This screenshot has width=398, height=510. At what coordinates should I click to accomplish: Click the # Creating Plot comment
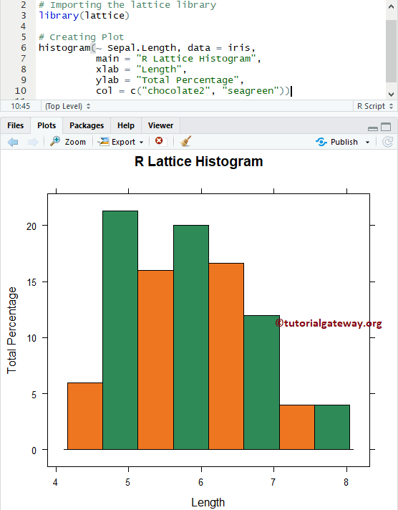pyautogui.click(x=82, y=37)
